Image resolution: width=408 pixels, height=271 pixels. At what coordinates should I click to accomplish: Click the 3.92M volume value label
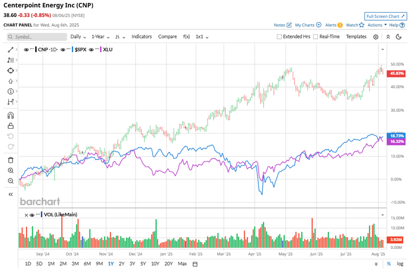tap(395, 239)
